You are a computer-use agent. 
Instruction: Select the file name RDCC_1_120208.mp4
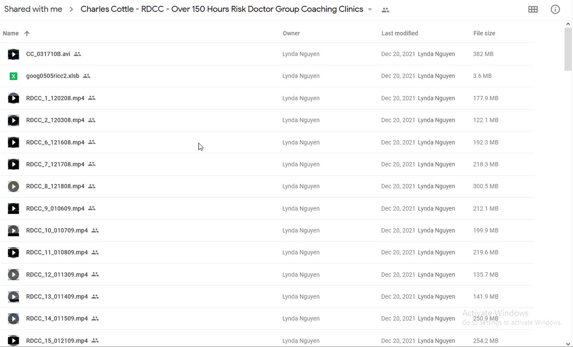coord(56,98)
